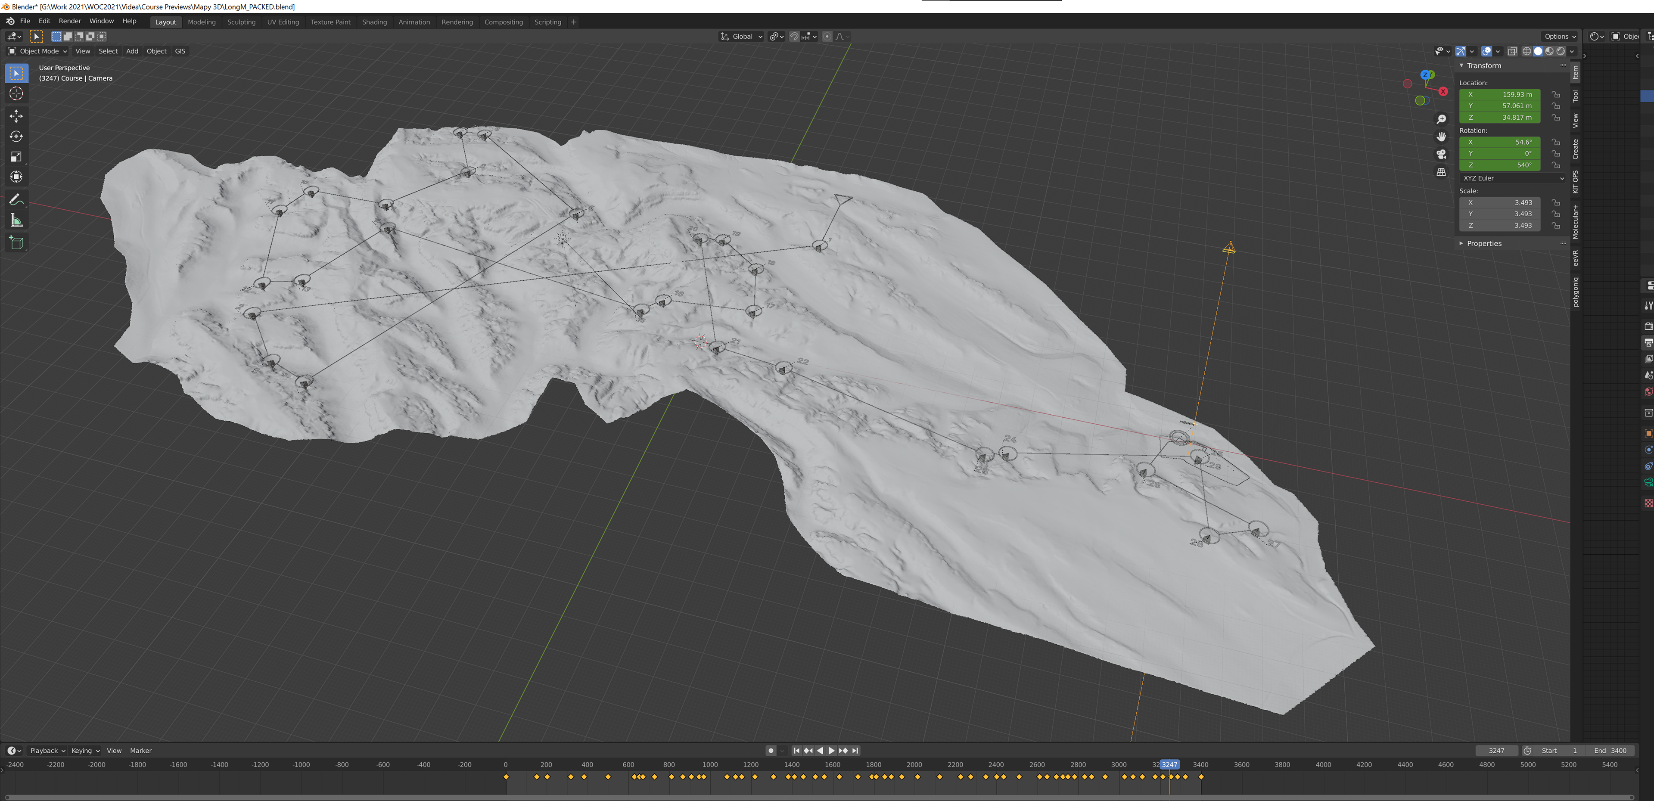Screen dimensions: 1654x801
Task: Toggle lock on Scale Z
Action: [x=1556, y=225]
